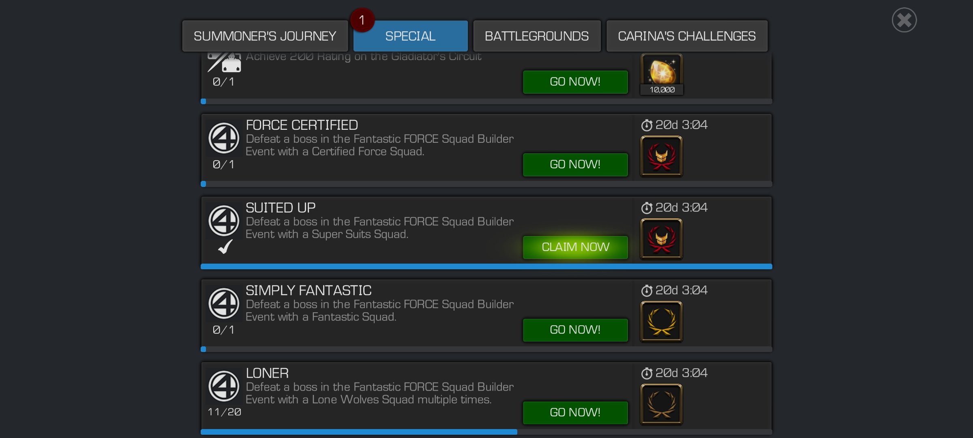973x438 pixels.
Task: Click Go Now for Simply Fantastic objective
Action: click(x=575, y=330)
